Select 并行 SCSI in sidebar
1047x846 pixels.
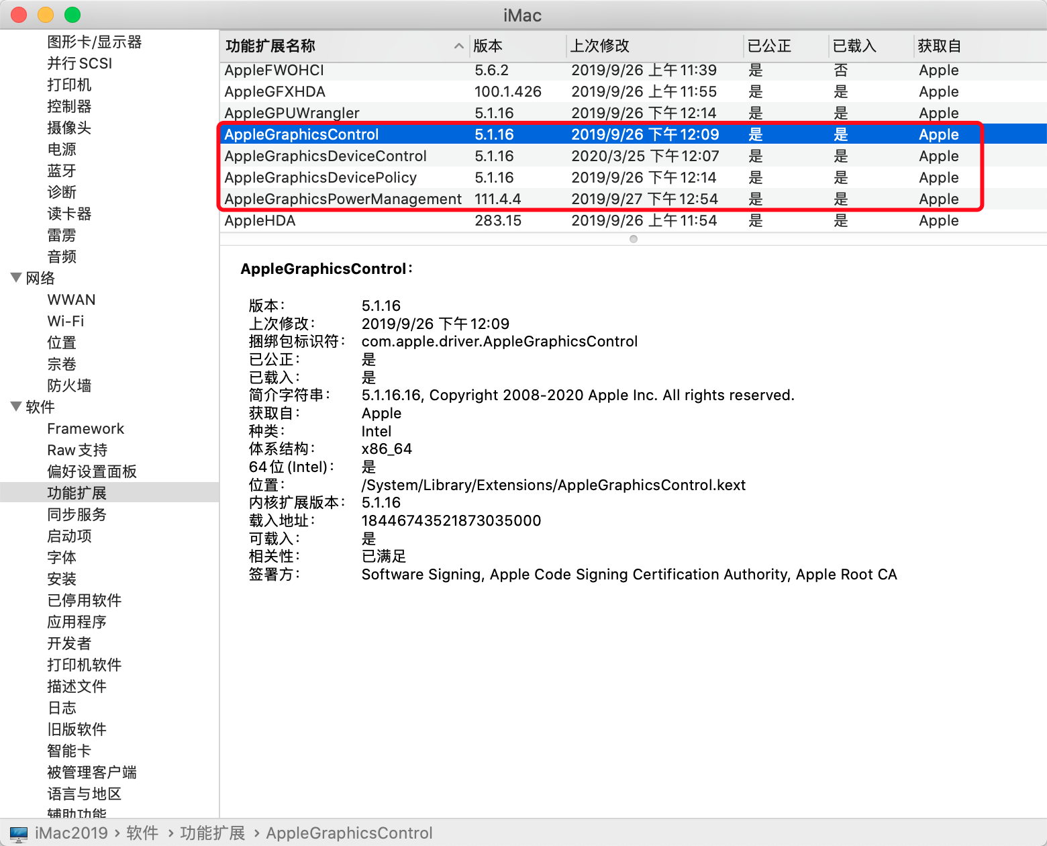tap(80, 63)
